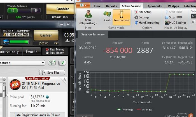Click the $502.00 lobby balance
196x117 pixels.
(x=43, y=43)
